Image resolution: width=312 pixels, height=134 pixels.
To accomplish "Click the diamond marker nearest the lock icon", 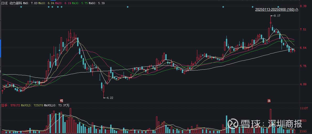I will pos(285,7).
